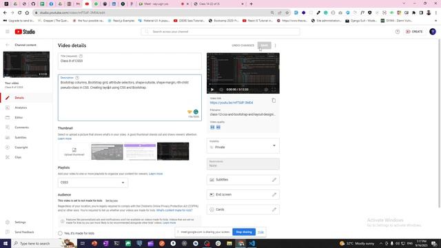Click in the Title field
Image resolution: width=441 pixels, height=248 pixels.
(x=130, y=61)
